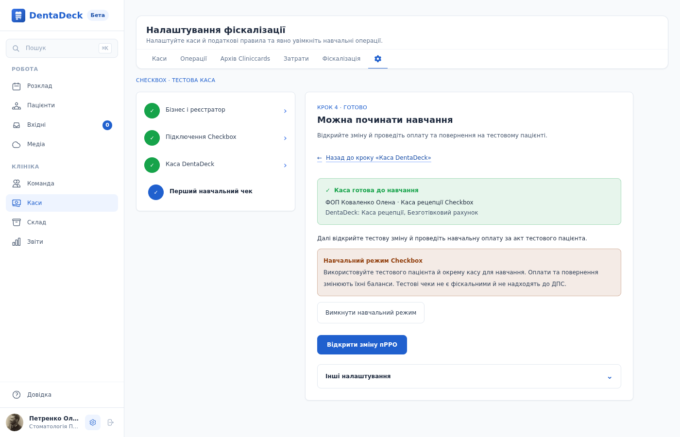Open profile settings gear next to Петренко
The image size is (680, 437).
coord(93,422)
